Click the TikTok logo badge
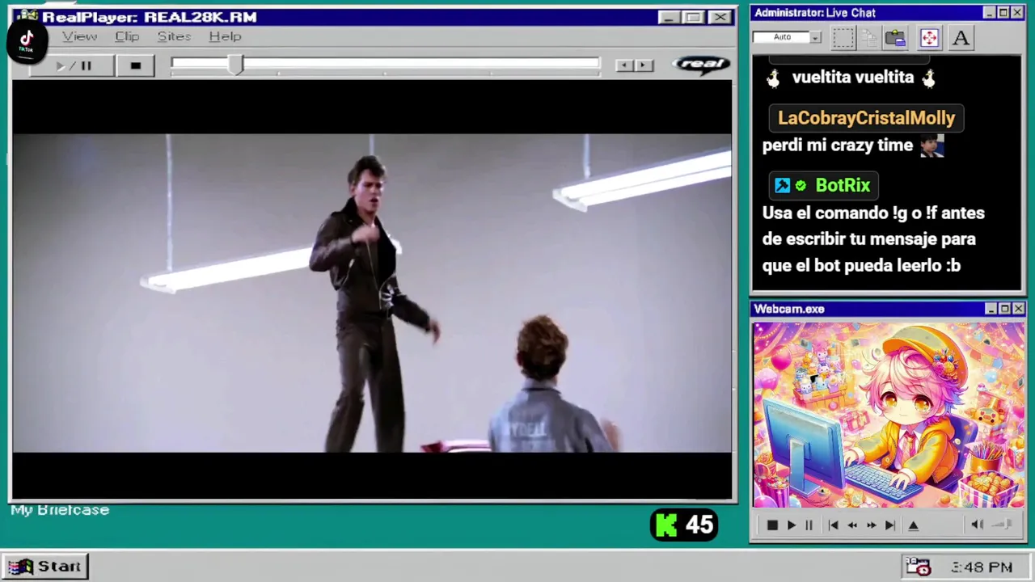1035x582 pixels. [27, 40]
